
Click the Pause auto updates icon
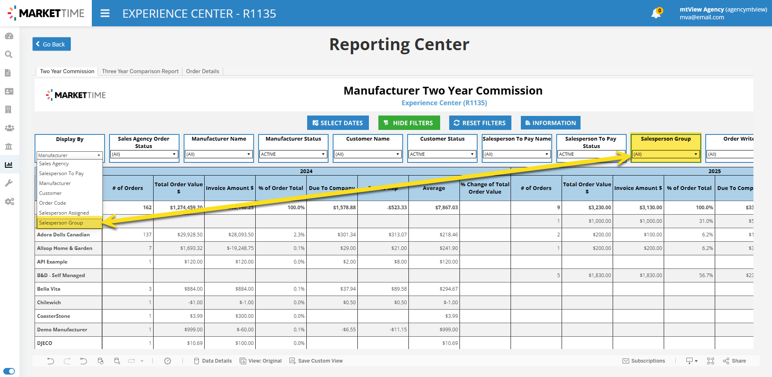tap(117, 361)
